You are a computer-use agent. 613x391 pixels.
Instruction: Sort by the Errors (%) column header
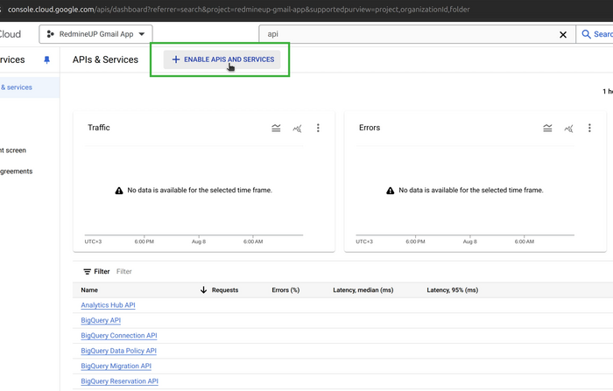[x=285, y=290]
